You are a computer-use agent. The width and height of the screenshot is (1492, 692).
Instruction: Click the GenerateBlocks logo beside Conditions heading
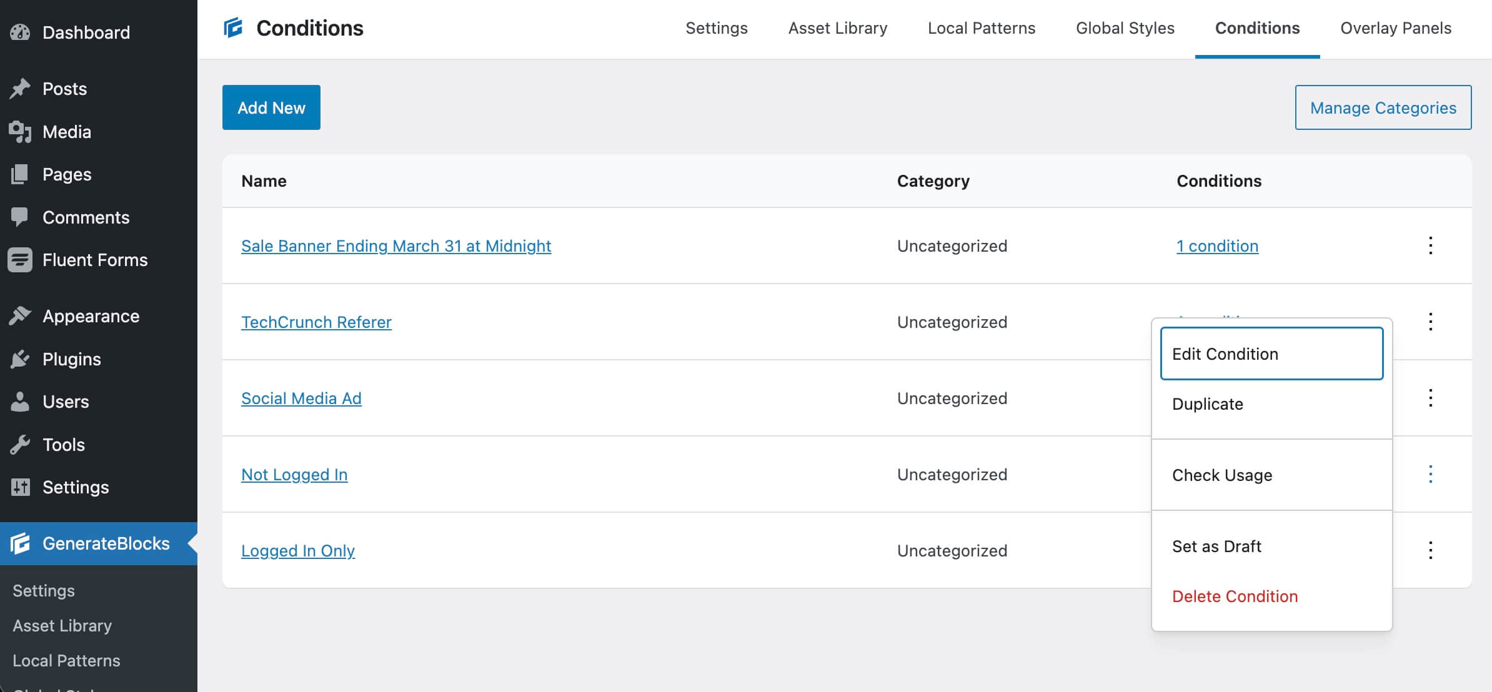pyautogui.click(x=233, y=28)
